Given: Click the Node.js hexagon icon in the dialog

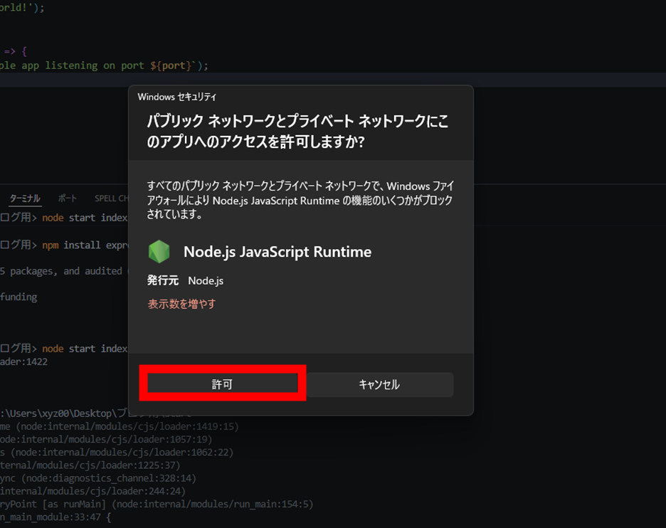Looking at the screenshot, I should point(159,251).
